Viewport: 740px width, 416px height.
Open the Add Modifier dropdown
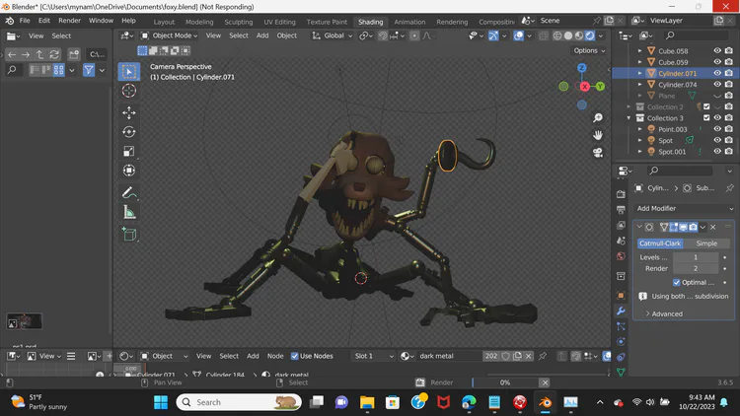coord(684,208)
